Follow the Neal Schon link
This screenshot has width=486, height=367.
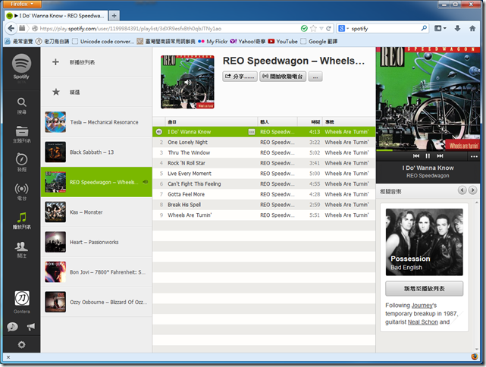423,322
